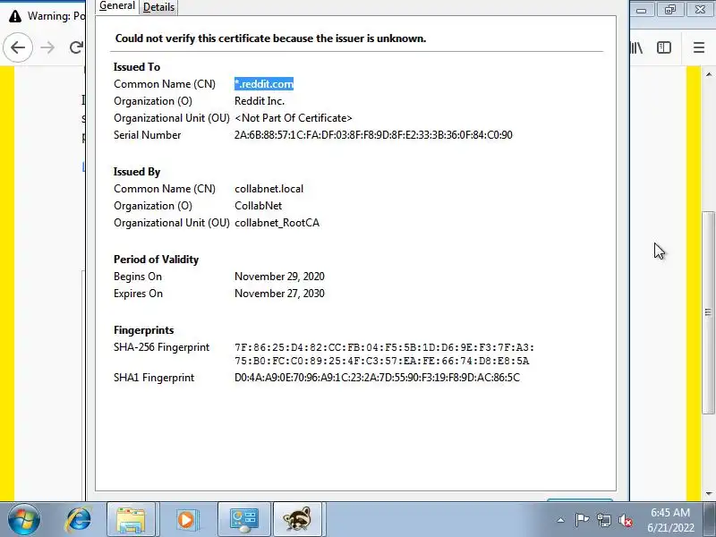Open the Firefox hamburger menu
The height and width of the screenshot is (537, 716).
(699, 47)
